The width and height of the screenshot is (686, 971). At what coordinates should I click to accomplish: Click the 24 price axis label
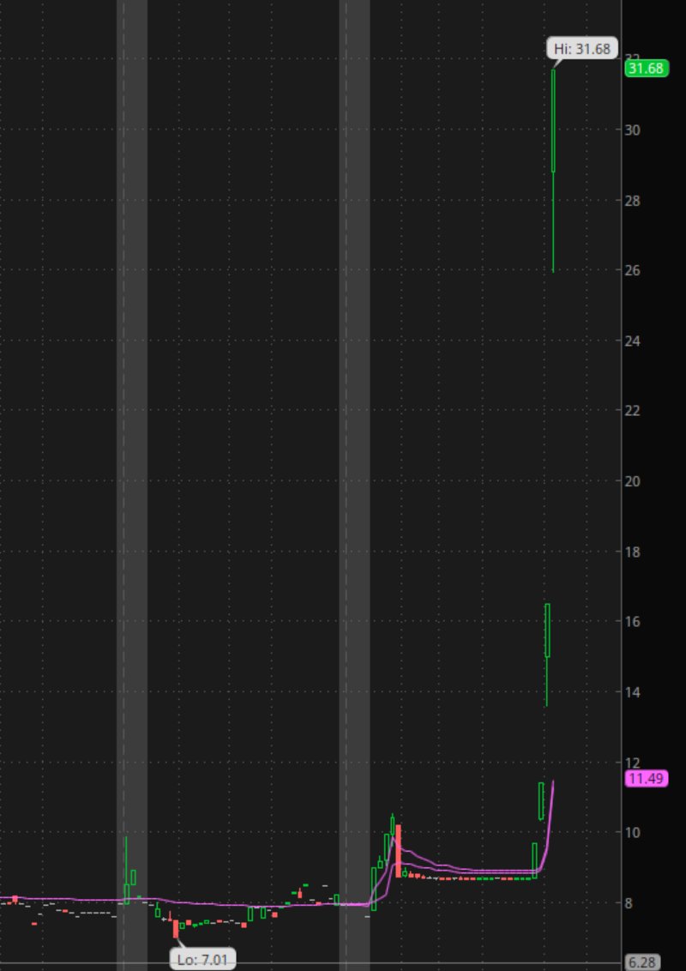632,341
